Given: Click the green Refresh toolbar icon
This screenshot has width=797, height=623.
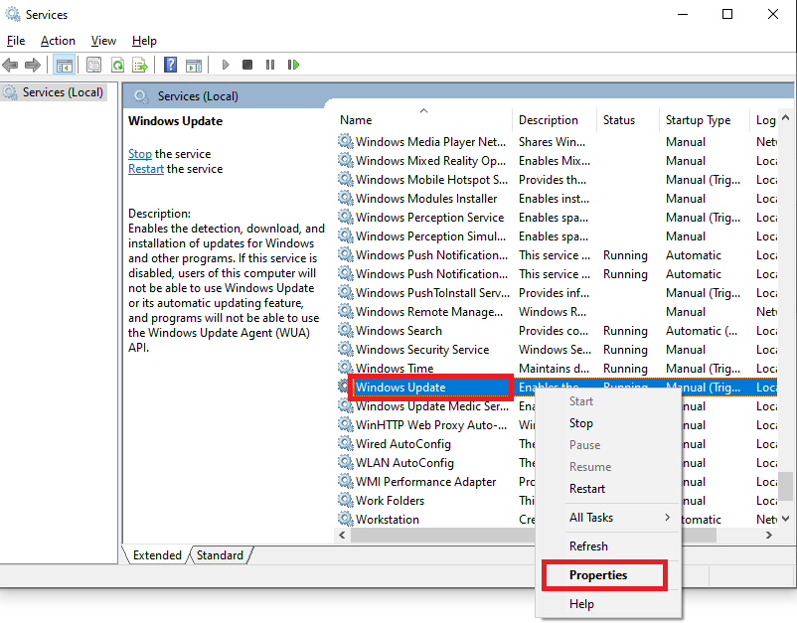Looking at the screenshot, I should 117,65.
